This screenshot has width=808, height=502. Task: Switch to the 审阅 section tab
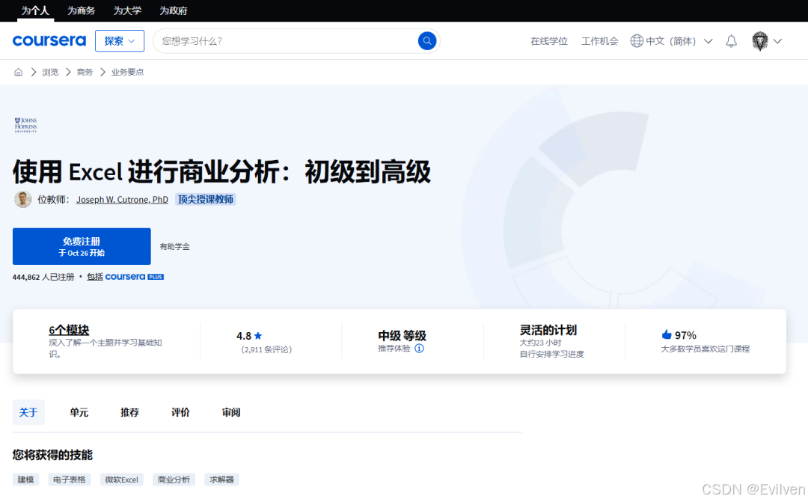point(231,412)
